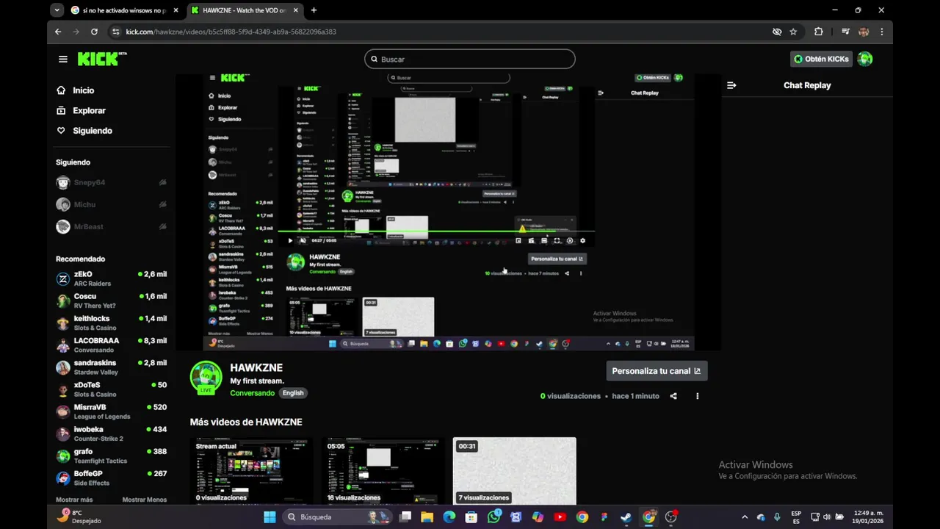940x529 pixels.
Task: Open the Windows taskbar Búsqueda search box
Action: click(338, 517)
